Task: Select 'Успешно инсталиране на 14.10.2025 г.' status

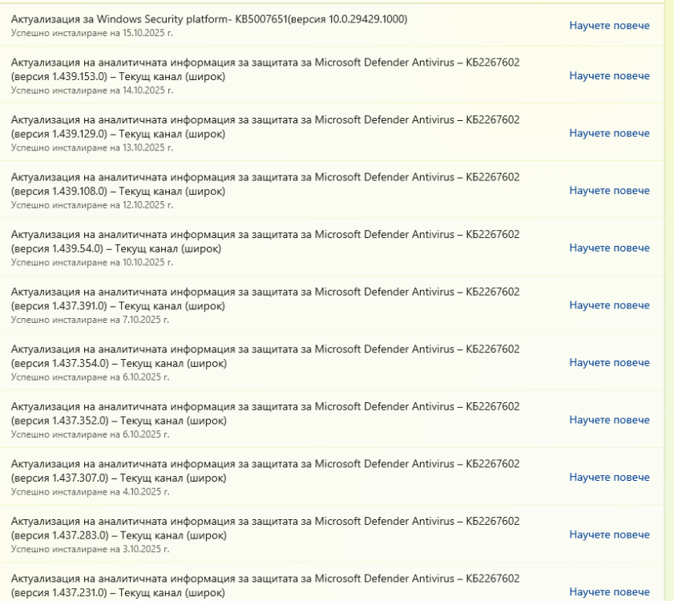Action: [92, 91]
